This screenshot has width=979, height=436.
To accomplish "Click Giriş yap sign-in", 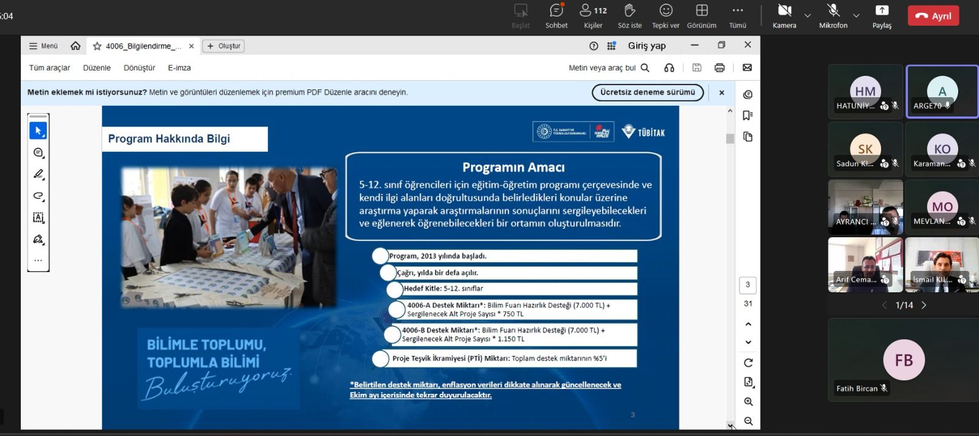I will point(647,46).
